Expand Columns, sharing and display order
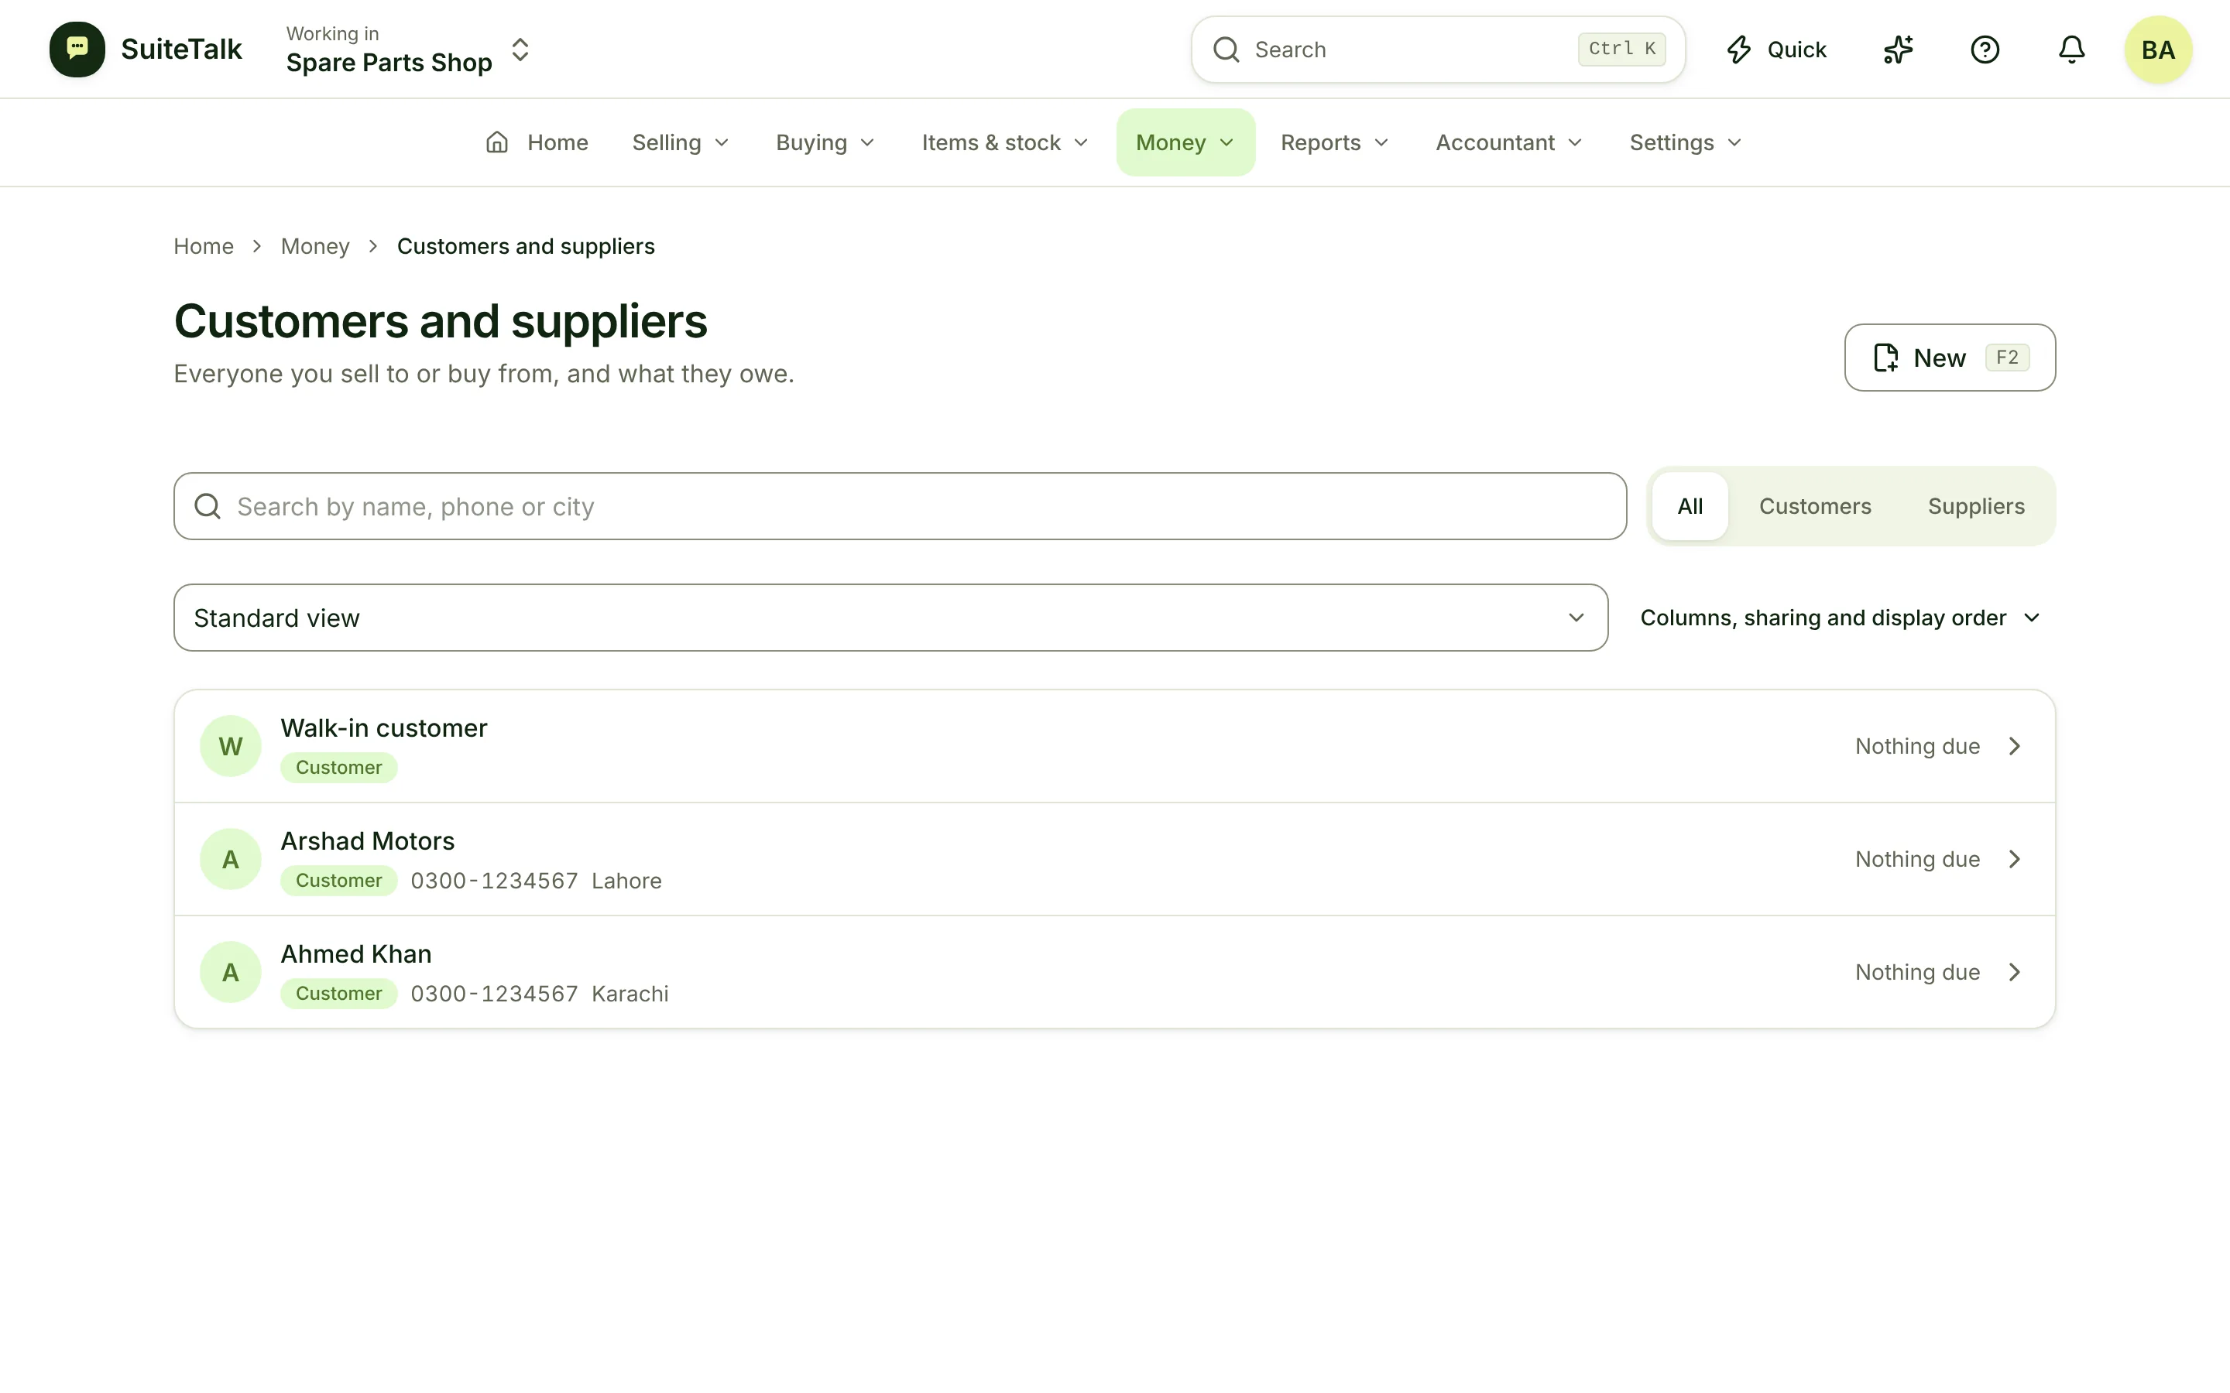The height and width of the screenshot is (1393, 2230). pos(1841,618)
